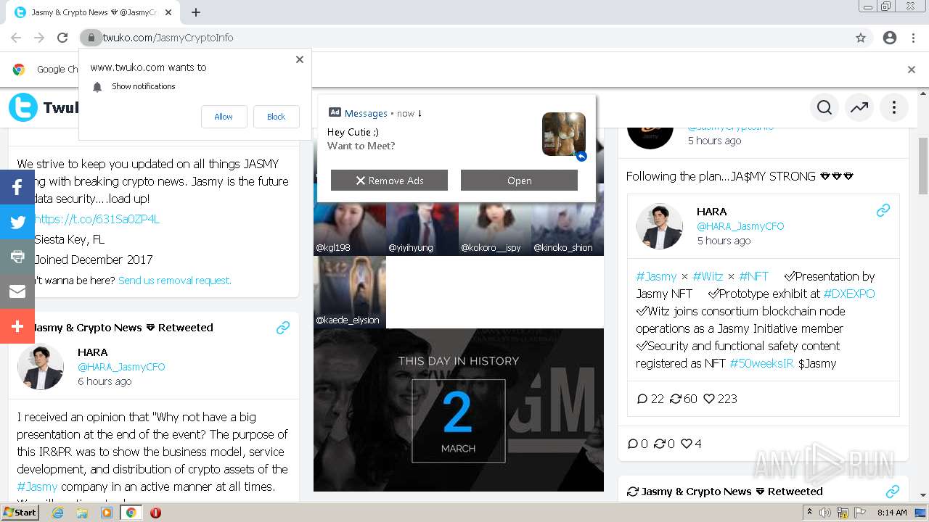Close the notification permission popup
This screenshot has height=522, width=929.
tap(300, 59)
